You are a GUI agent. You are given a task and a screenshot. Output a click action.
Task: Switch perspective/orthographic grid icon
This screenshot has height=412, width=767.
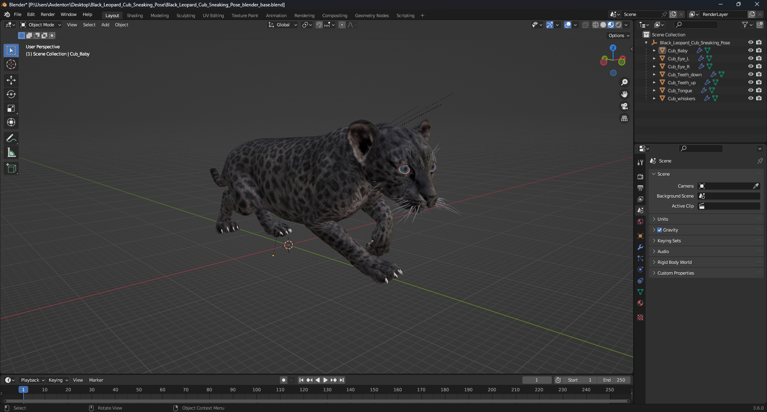click(624, 119)
